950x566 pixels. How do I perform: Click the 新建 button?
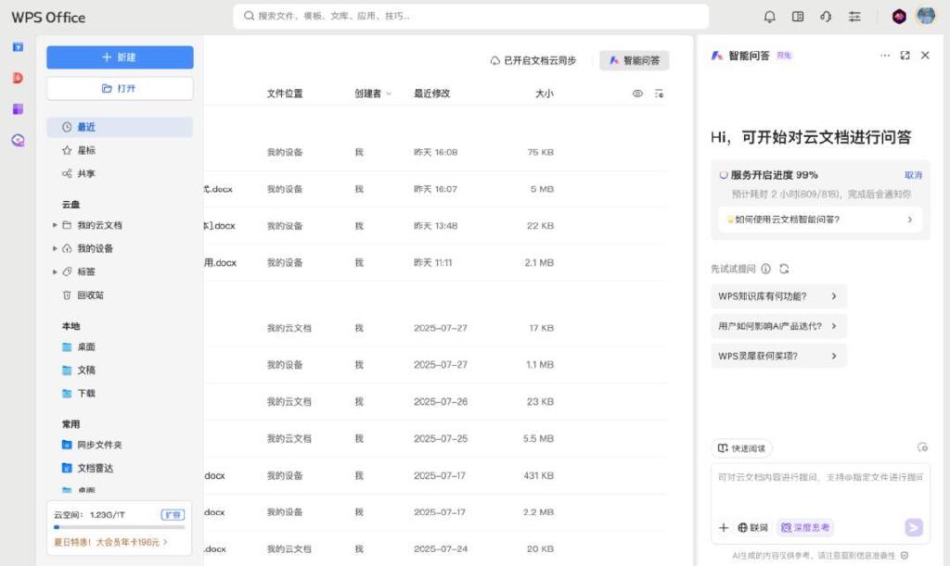click(120, 57)
